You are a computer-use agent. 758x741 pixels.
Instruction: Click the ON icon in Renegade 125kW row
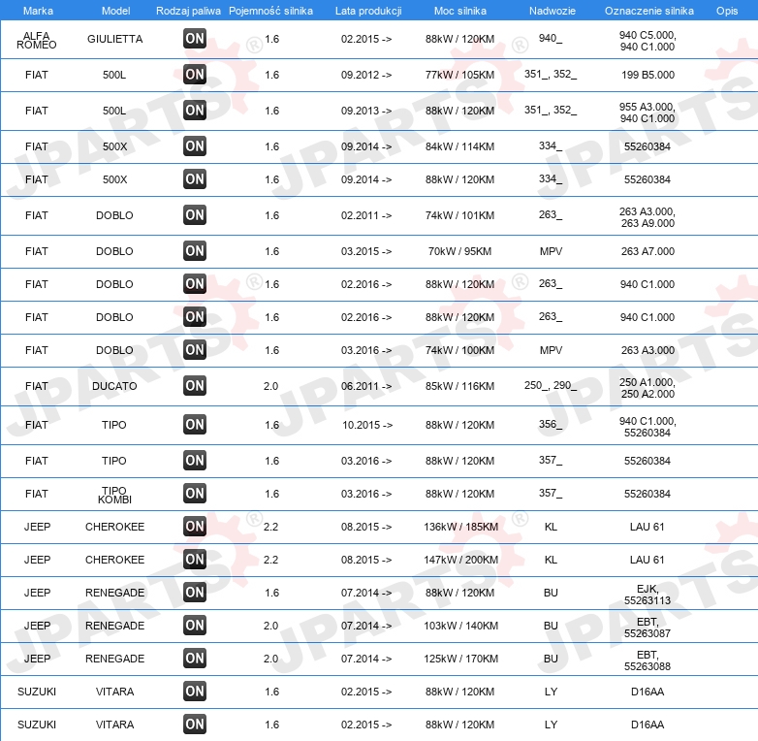[195, 659]
